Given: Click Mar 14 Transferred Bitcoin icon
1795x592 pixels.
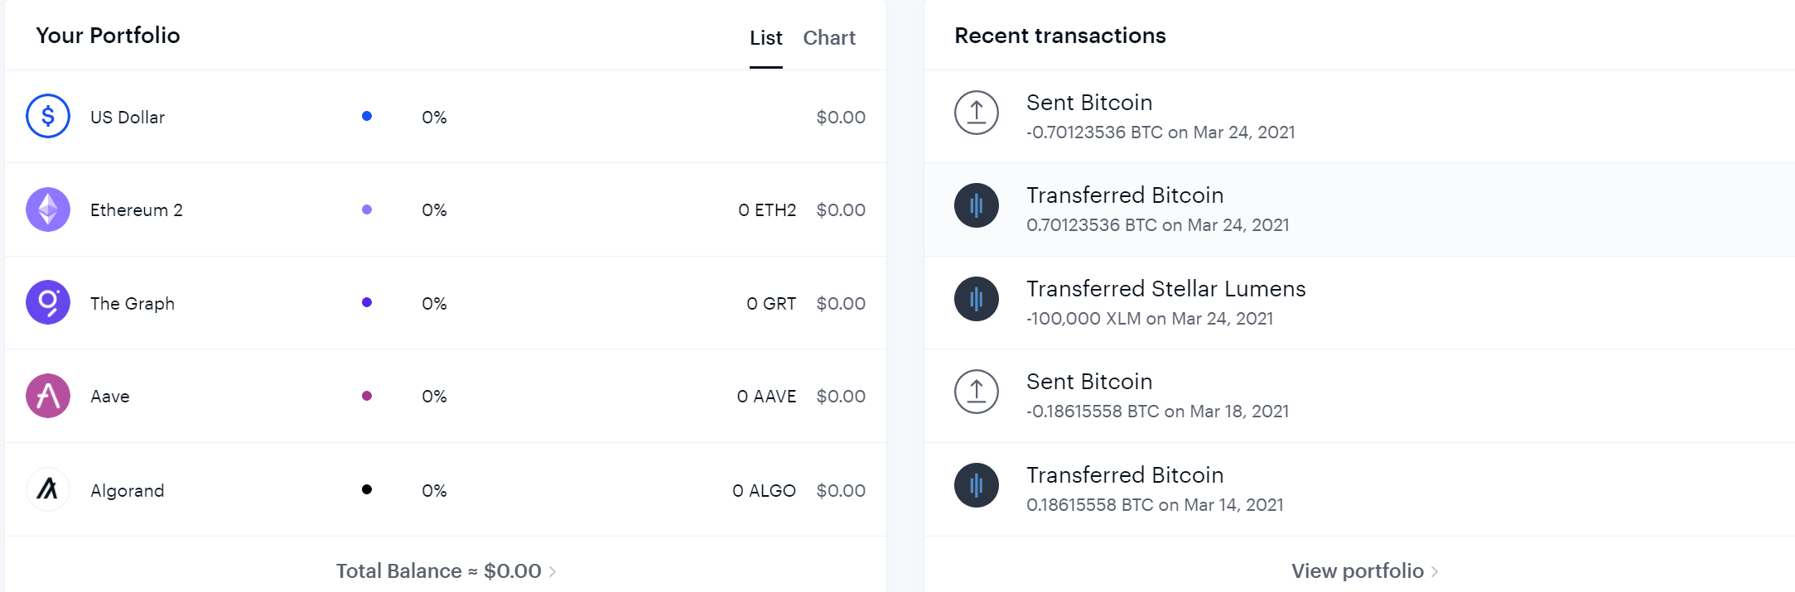Looking at the screenshot, I should [x=977, y=485].
